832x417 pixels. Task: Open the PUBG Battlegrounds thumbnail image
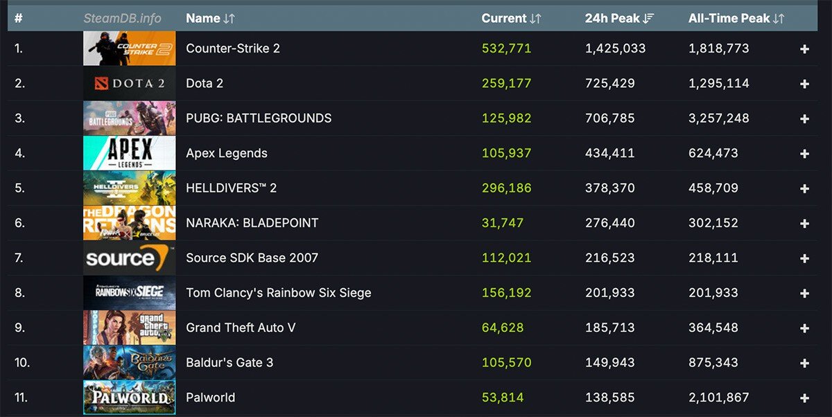tap(130, 118)
